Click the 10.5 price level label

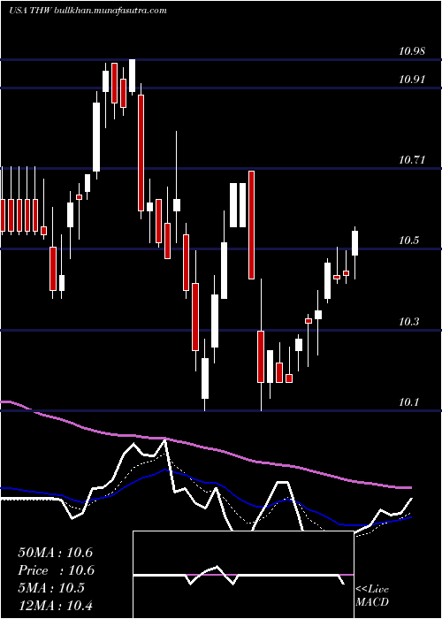408,241
